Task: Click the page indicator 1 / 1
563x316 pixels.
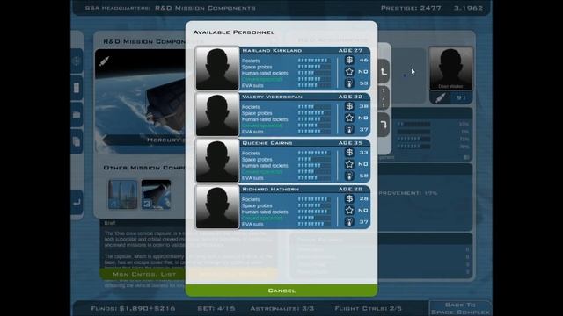Action: pos(384,98)
